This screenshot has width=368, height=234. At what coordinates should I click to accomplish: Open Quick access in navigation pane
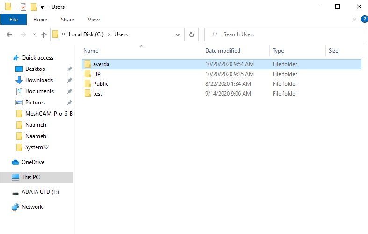pyautogui.click(x=37, y=58)
